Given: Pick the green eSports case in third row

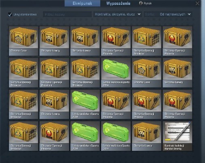Looking at the screenshot, I should click(x=85, y=104).
